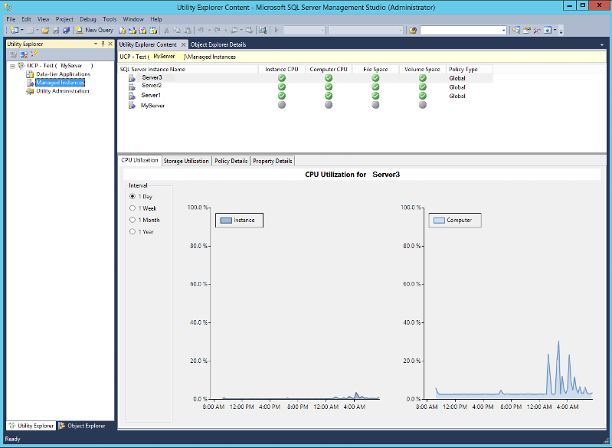Viewport: 612px width, 448px height.
Task: Click the Find in Files toolbar icon
Action: click(413, 30)
